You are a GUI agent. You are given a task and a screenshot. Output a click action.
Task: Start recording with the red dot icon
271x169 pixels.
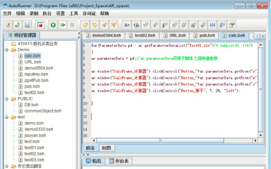40,25
